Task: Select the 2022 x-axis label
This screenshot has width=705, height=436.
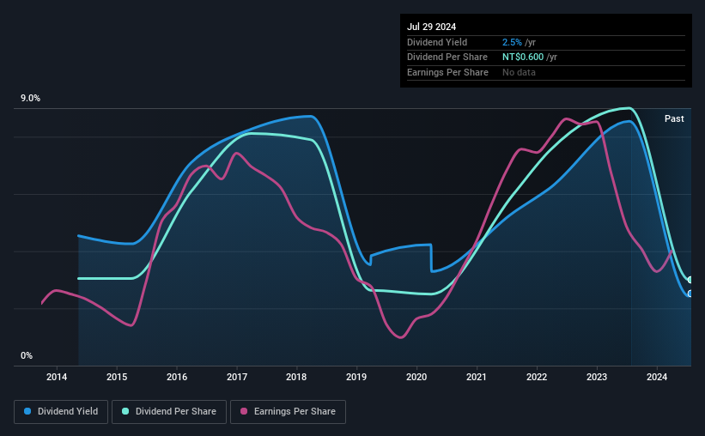Action: [537, 377]
